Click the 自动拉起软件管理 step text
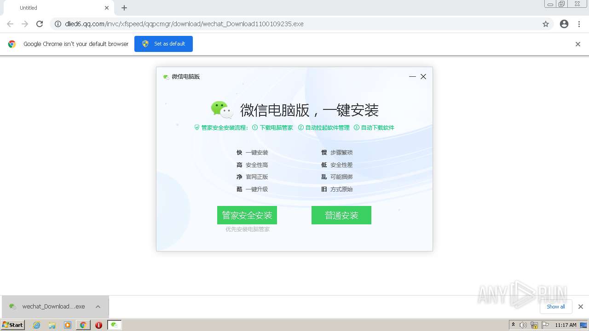Viewport: 589px width, 331px height. tap(327, 128)
